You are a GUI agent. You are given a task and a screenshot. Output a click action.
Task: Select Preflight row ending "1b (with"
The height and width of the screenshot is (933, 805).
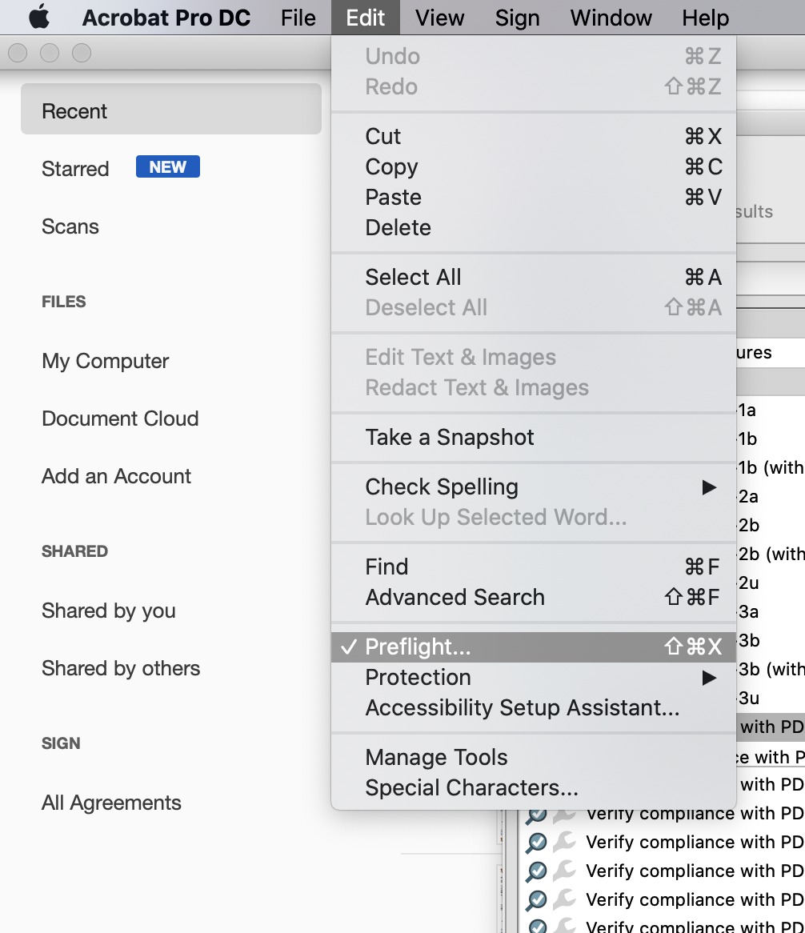click(770, 467)
